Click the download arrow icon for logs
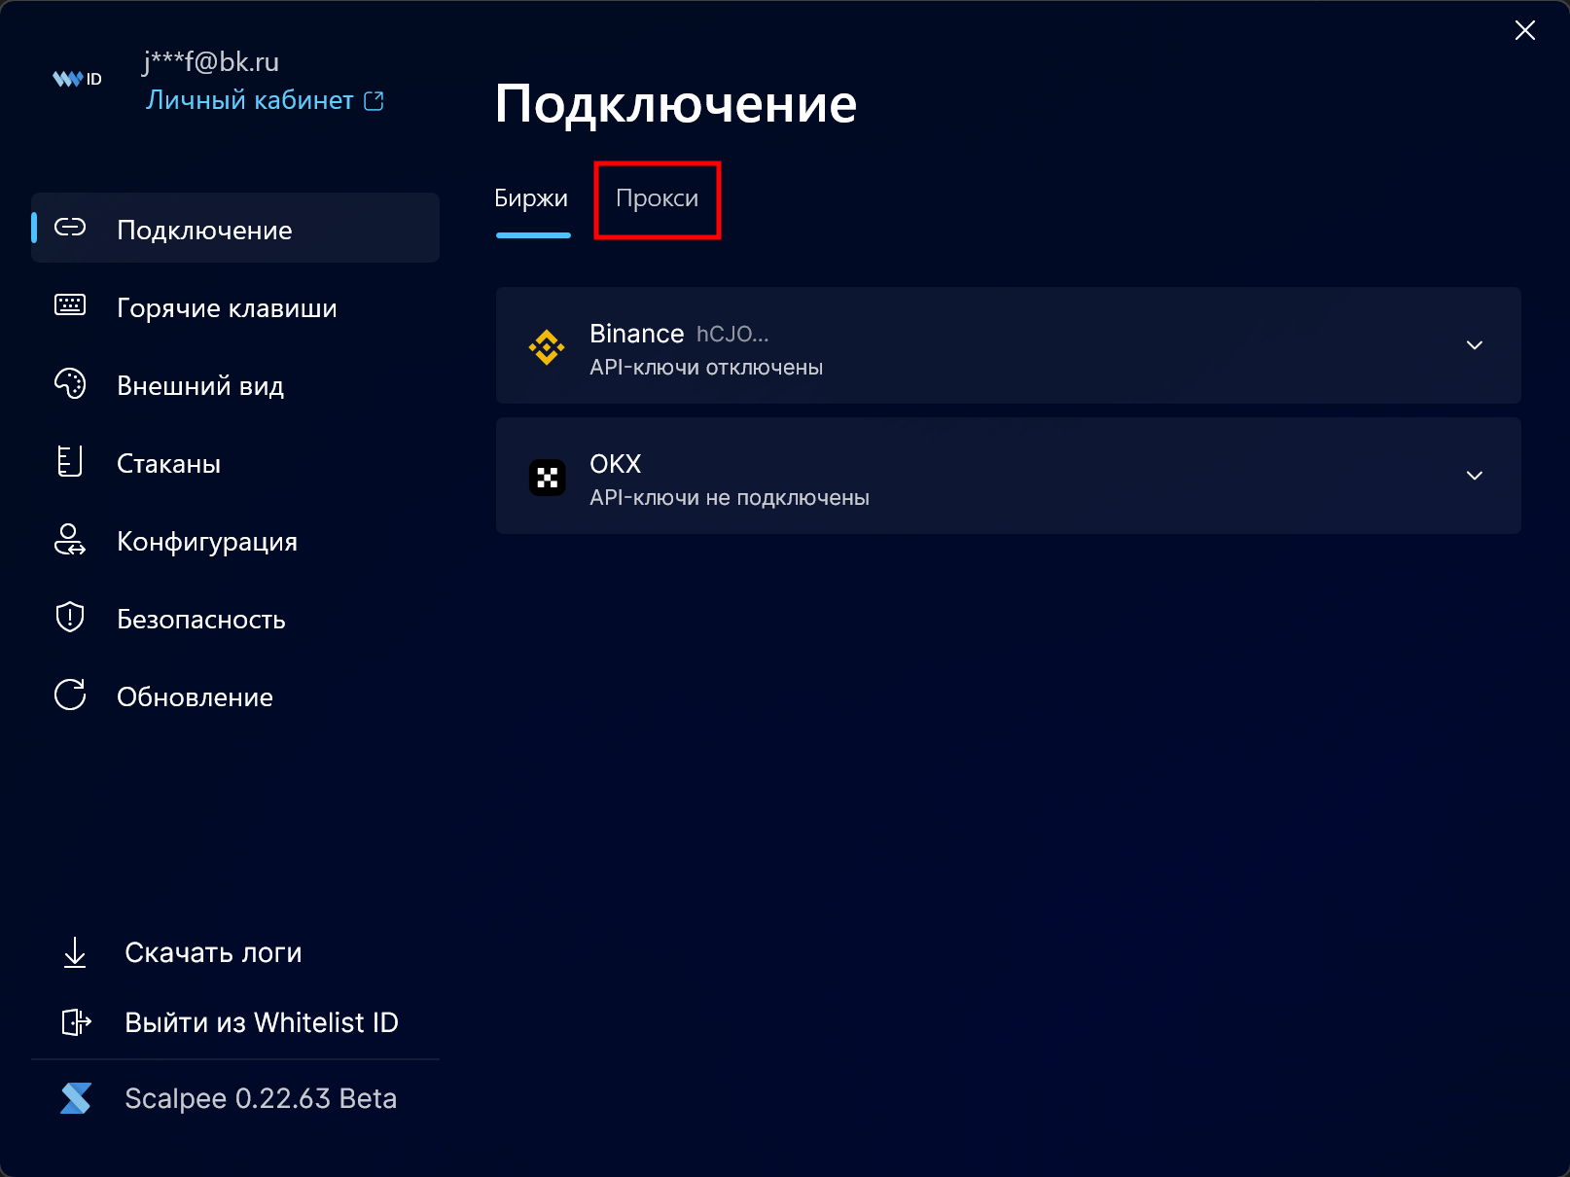The height and width of the screenshot is (1177, 1570). [x=75, y=952]
